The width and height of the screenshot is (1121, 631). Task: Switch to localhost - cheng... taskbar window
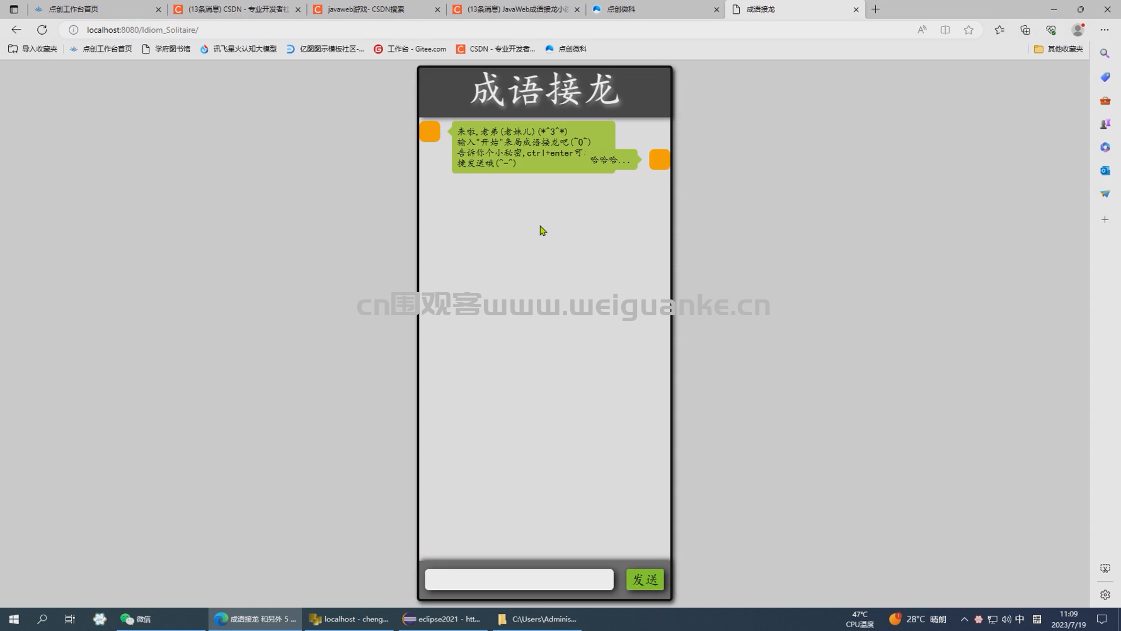point(349,619)
